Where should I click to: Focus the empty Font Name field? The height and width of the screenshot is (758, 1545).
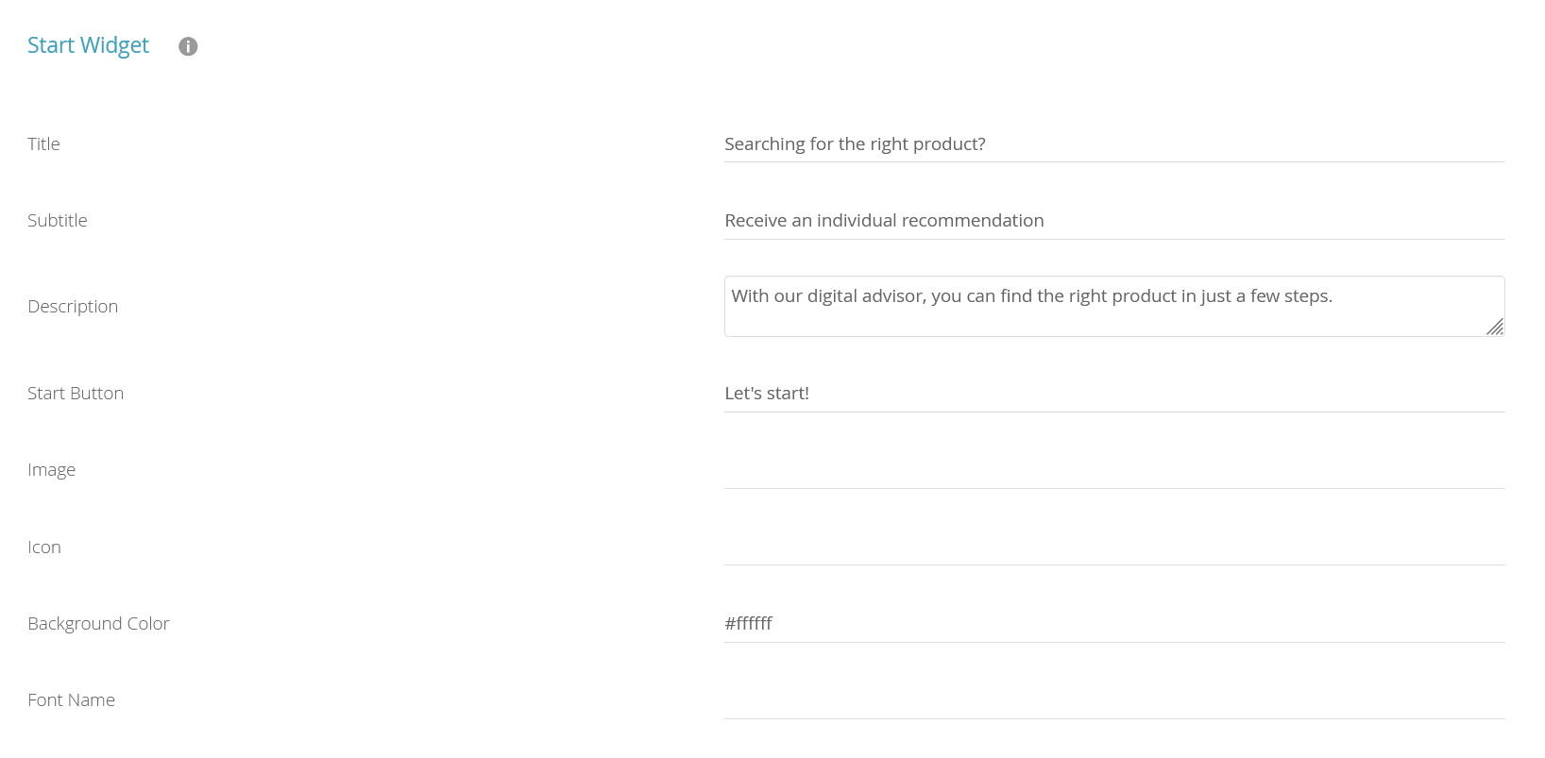tap(1114, 700)
